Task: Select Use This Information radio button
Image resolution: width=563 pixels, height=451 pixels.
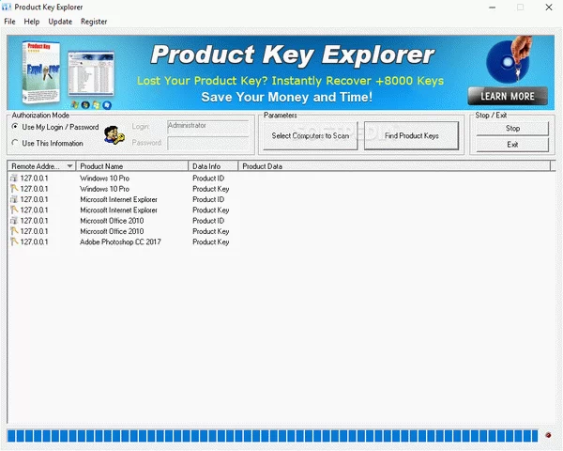Action: click(15, 143)
